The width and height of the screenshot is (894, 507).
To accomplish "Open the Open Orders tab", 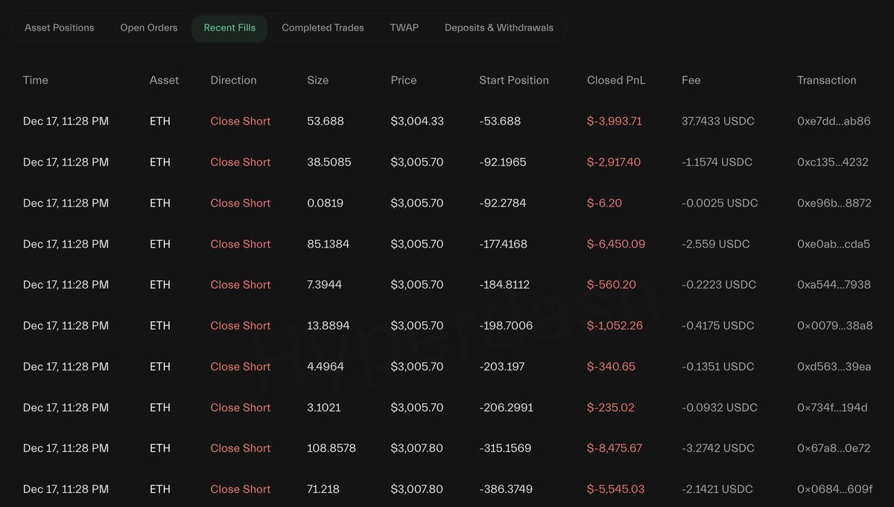I will pyautogui.click(x=148, y=28).
